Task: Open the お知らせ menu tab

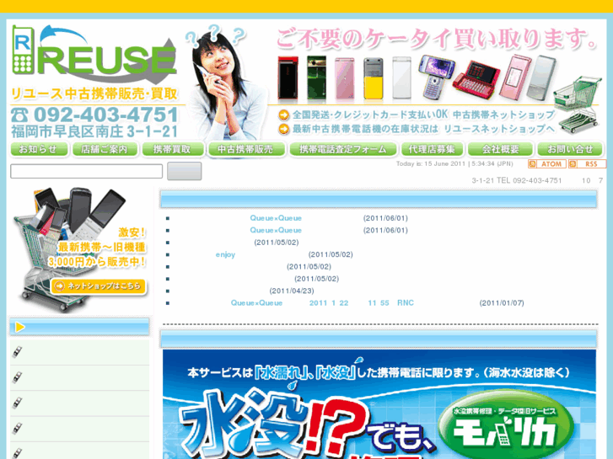Action: click(39, 149)
